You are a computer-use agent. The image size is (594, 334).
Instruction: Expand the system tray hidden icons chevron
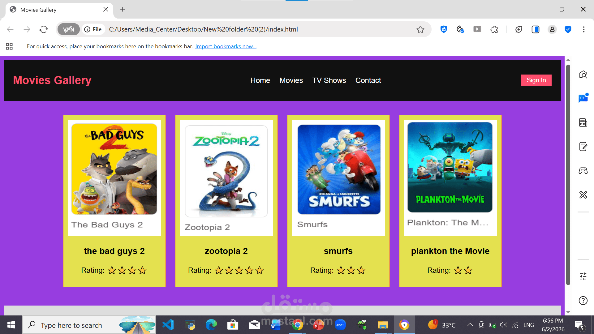(x=470, y=325)
